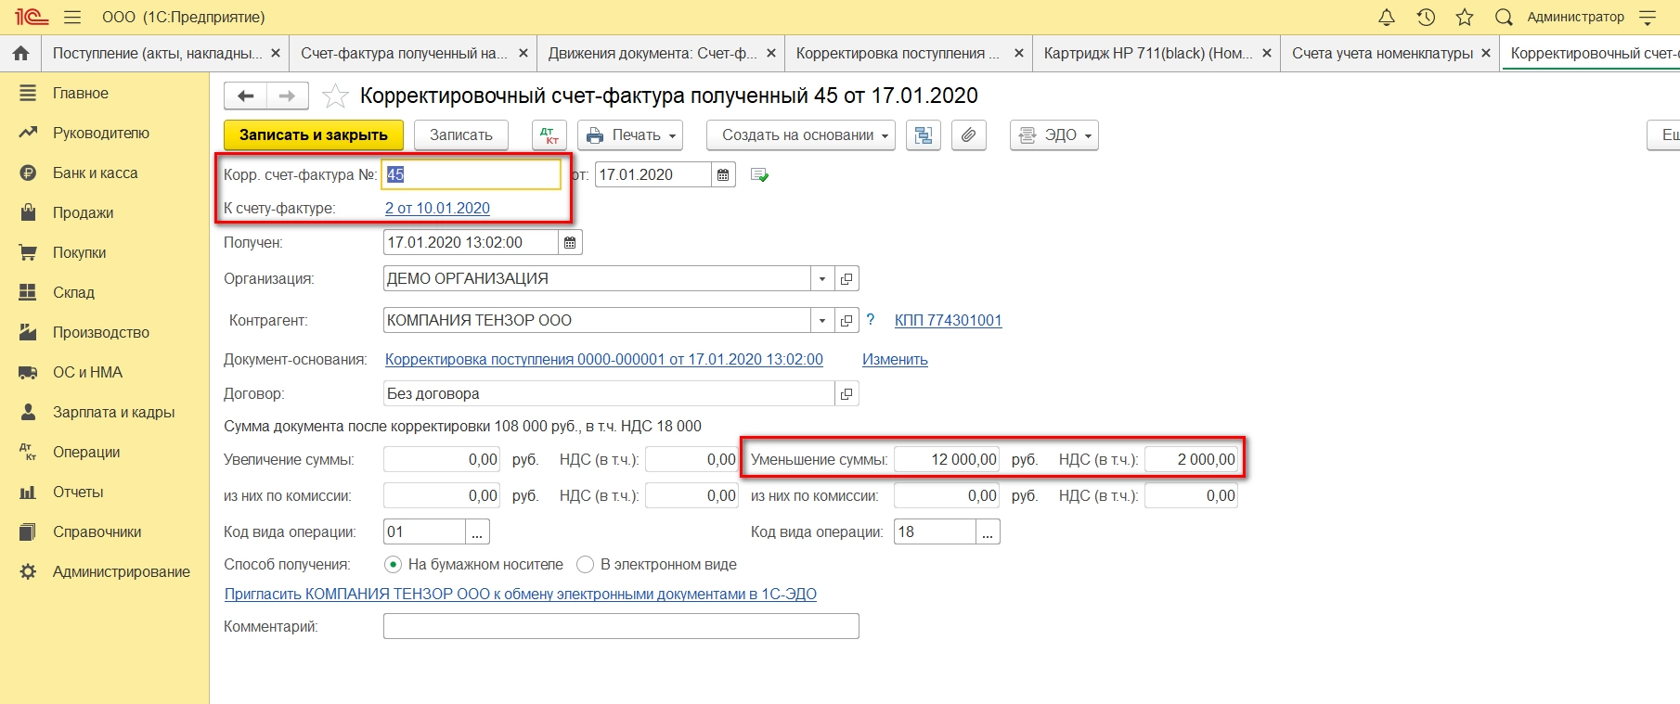Viewport: 1680px width, 704px height.
Task: Open notifications bell icon
Action: click(1387, 18)
